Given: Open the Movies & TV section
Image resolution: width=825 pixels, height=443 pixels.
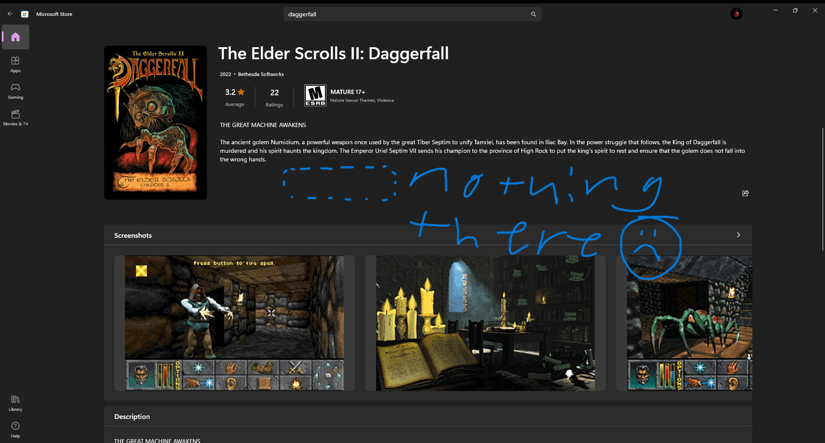Looking at the screenshot, I should tap(15, 118).
